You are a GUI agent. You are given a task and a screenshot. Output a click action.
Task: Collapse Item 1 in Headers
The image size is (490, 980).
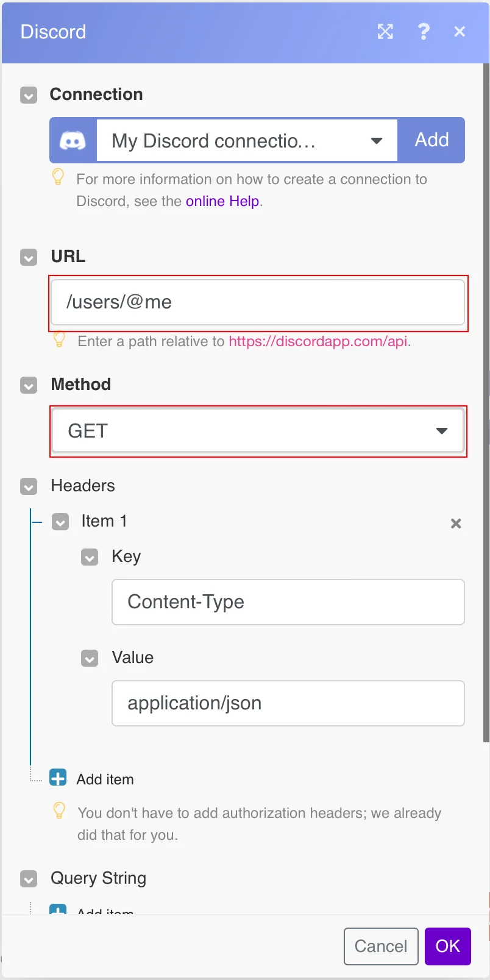click(x=60, y=522)
